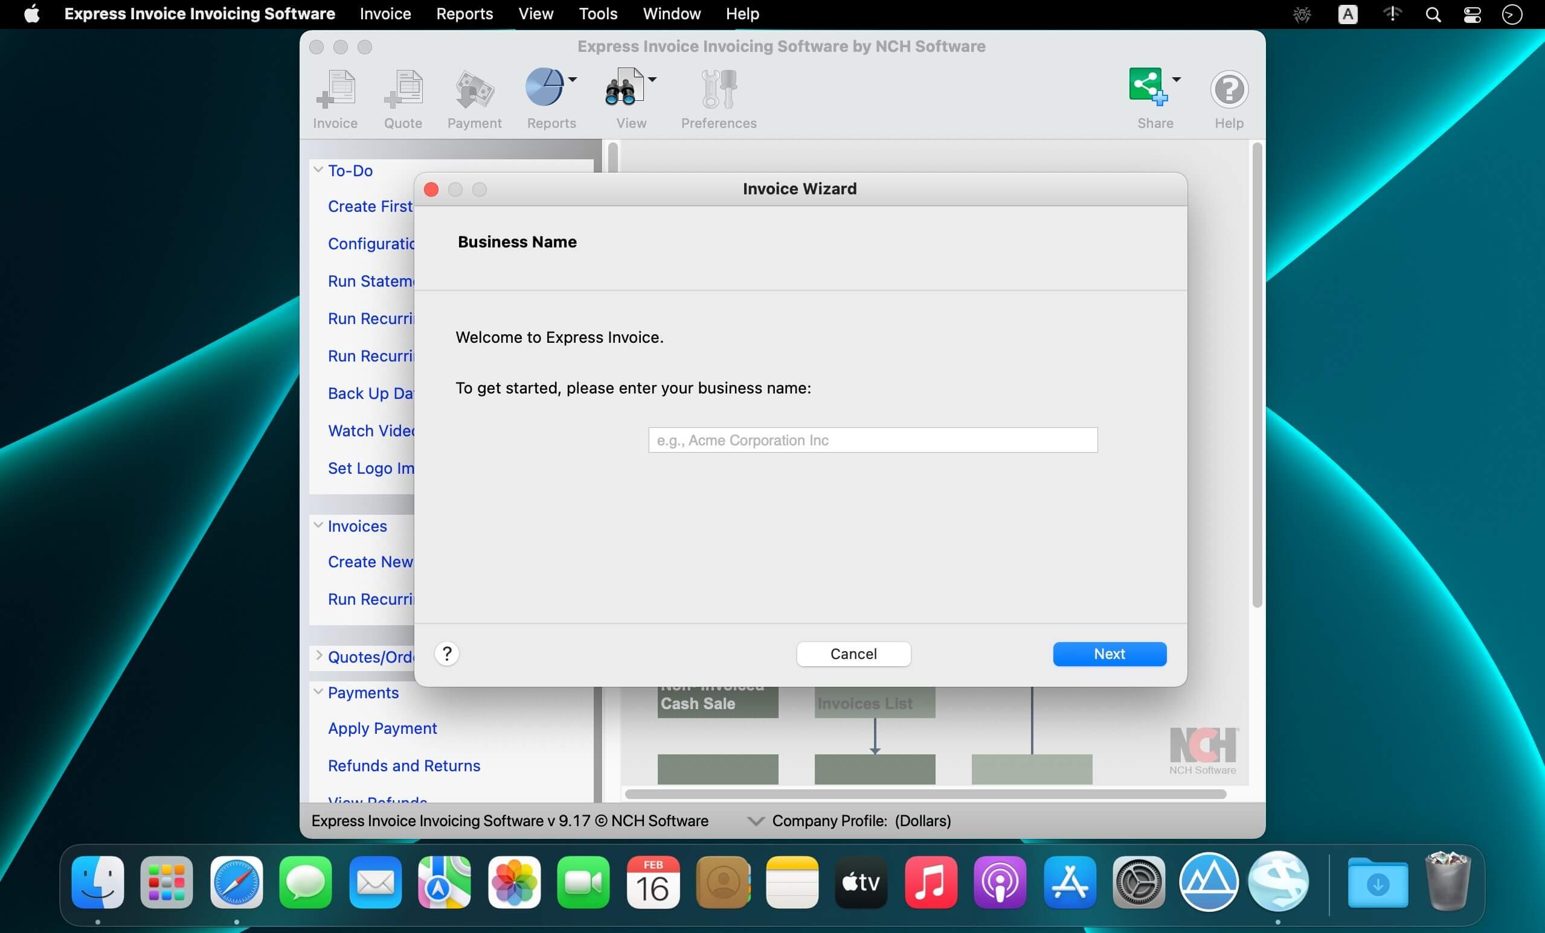Click the Create First sidebar link

(371, 206)
